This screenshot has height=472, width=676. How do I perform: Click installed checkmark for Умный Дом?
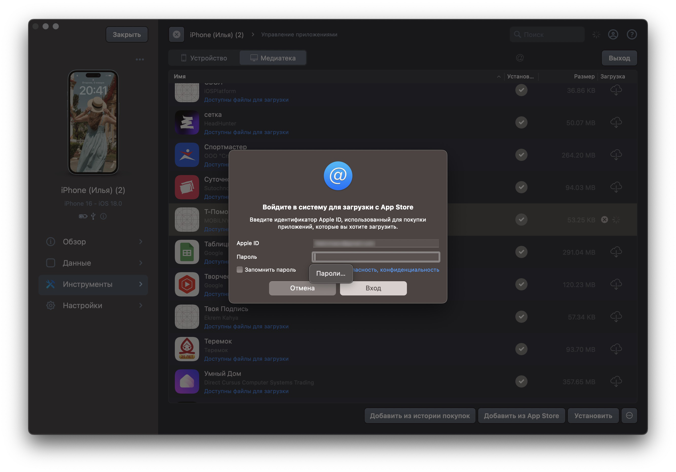(521, 381)
